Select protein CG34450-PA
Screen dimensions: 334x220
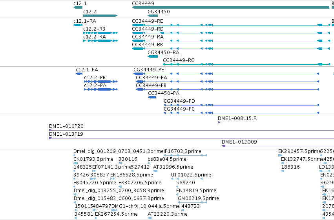pos(152,97)
